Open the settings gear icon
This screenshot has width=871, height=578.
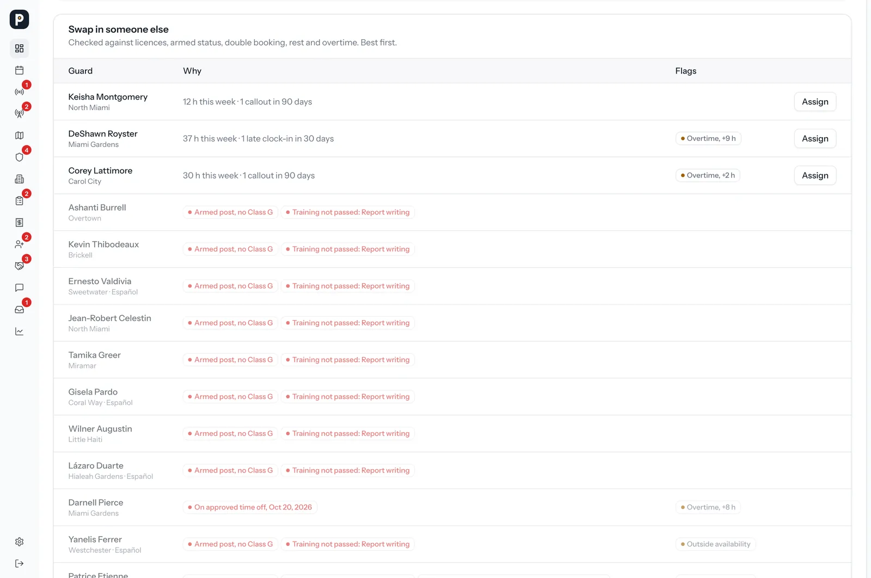pyautogui.click(x=19, y=542)
